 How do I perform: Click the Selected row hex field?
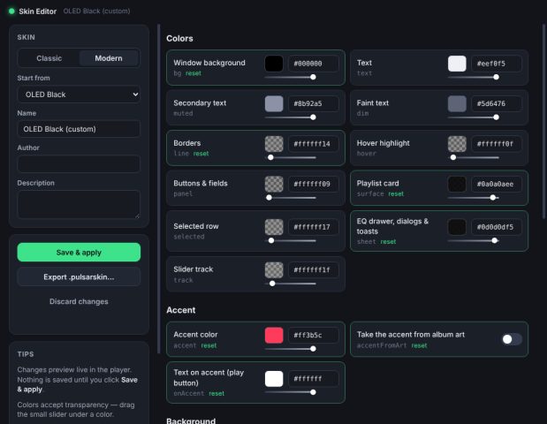(314, 227)
